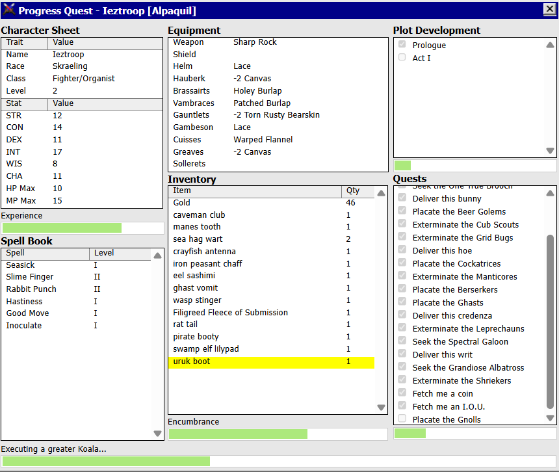Toggle Placate the Cockatrices checkbox
Image resolution: width=559 pixels, height=472 pixels.
[x=402, y=263]
